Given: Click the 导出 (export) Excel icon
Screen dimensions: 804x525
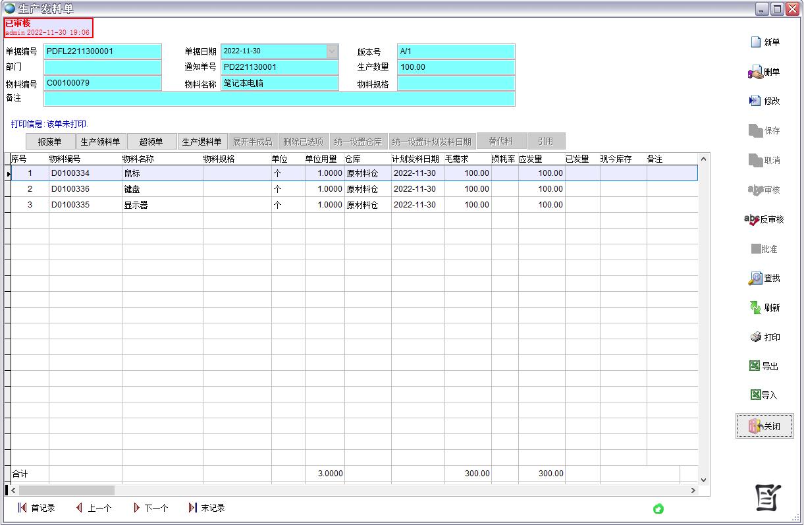Looking at the screenshot, I should 755,366.
